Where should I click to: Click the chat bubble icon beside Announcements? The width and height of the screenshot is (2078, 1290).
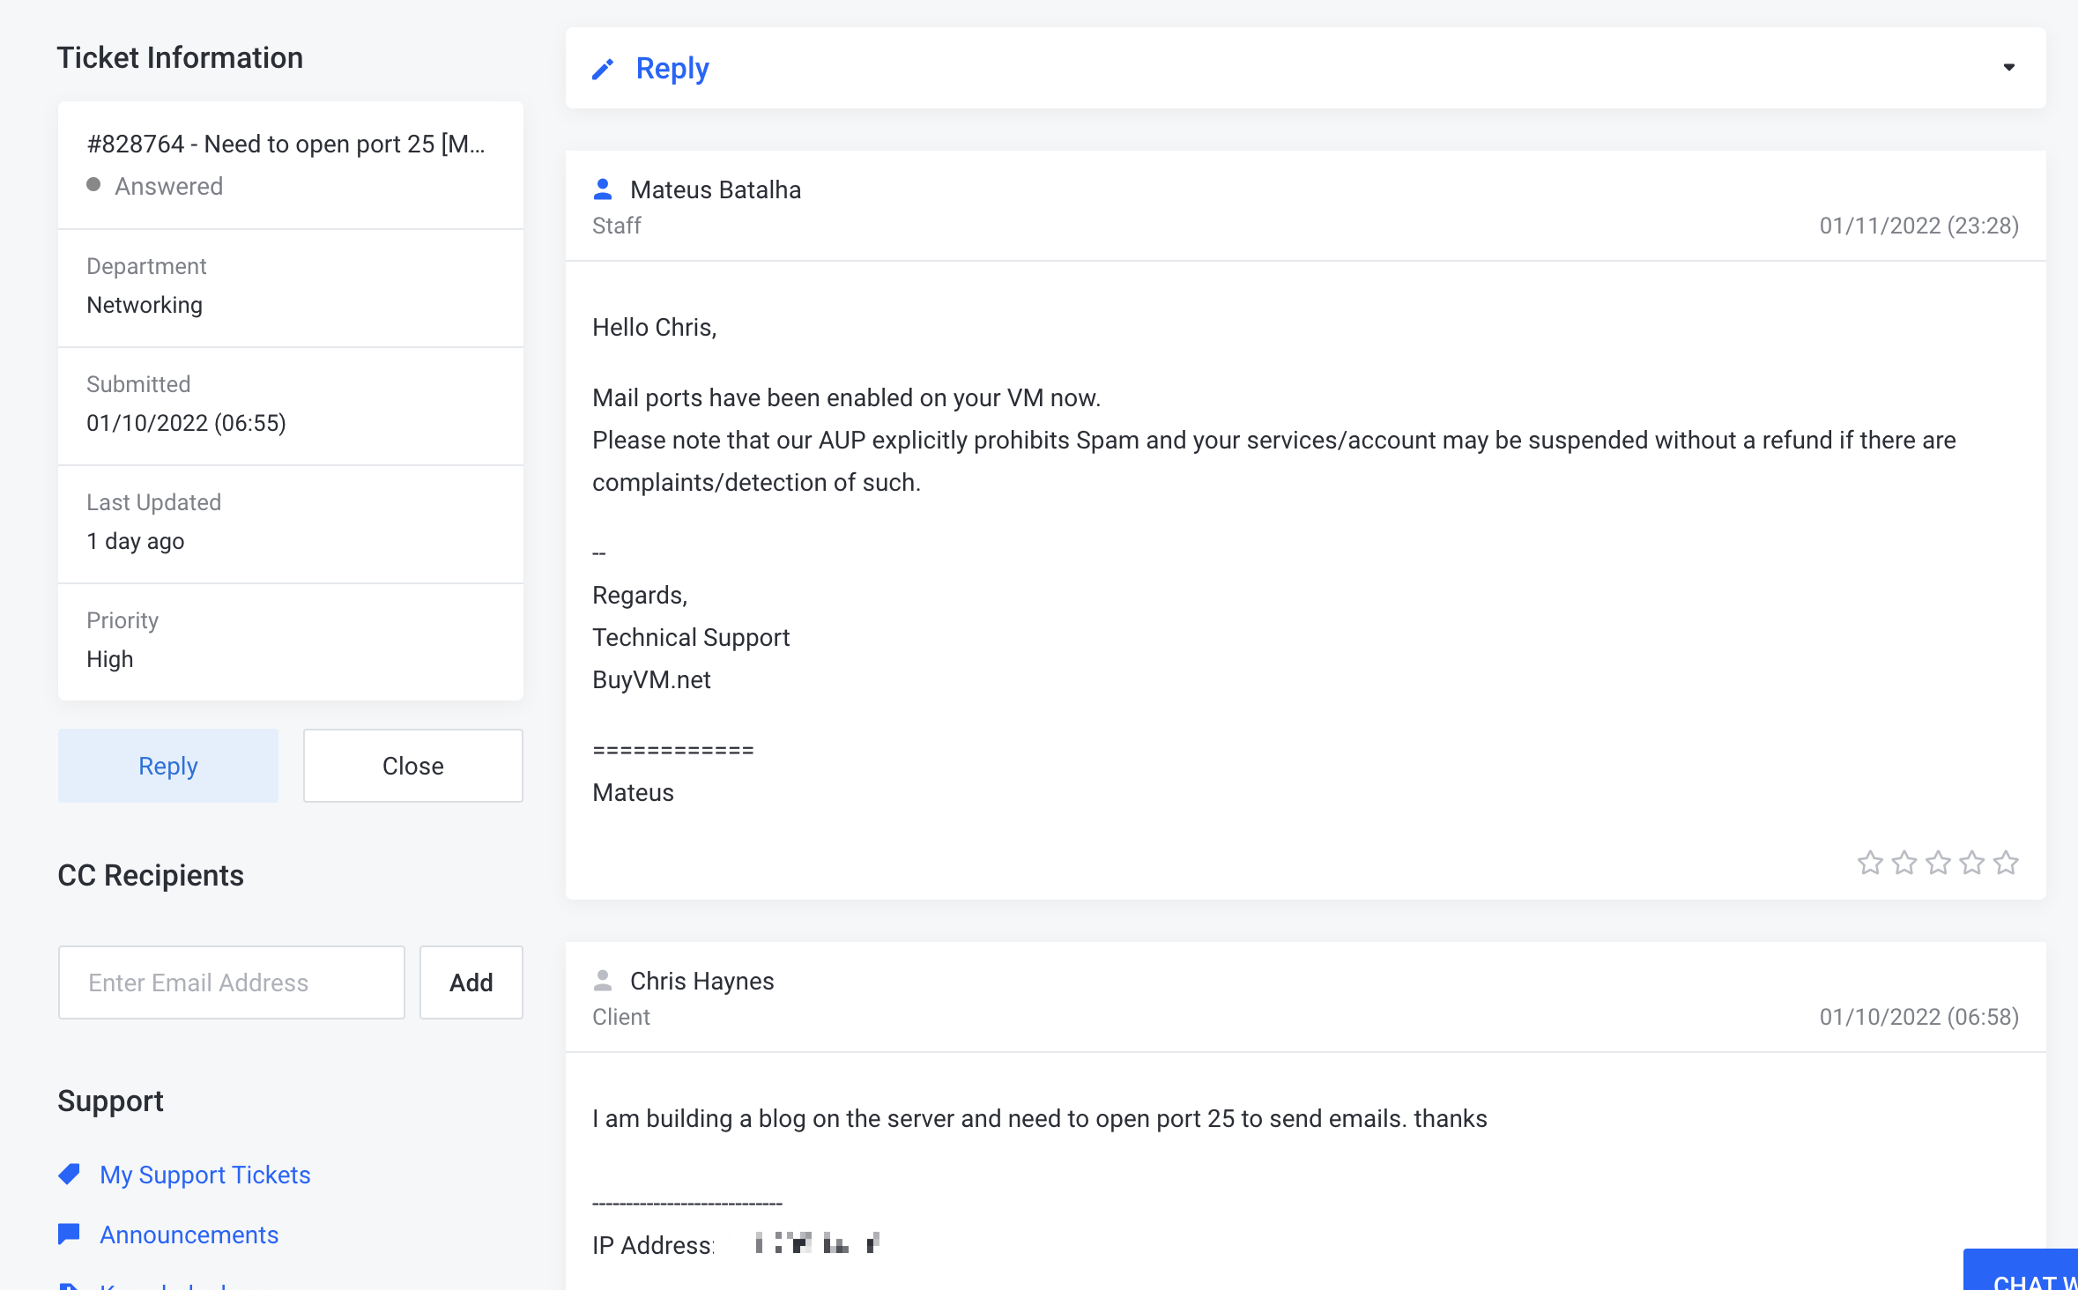(69, 1234)
